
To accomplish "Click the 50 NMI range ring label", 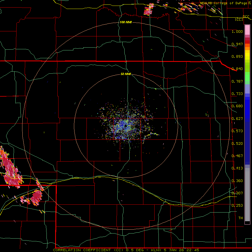I will [x=126, y=74].
